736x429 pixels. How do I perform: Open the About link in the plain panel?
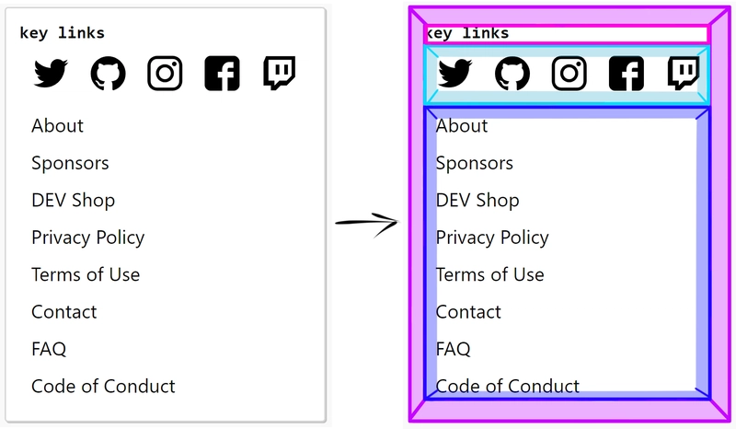(x=57, y=126)
